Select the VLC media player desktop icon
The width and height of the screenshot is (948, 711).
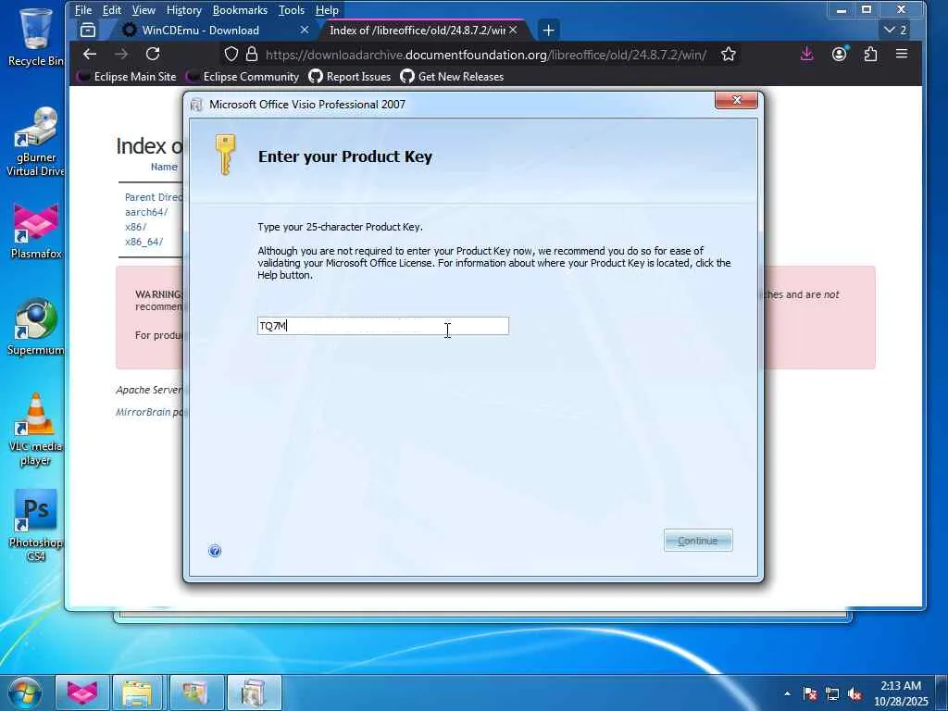click(x=36, y=430)
